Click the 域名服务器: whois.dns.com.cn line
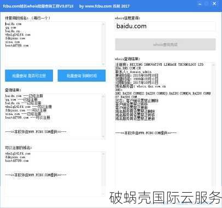 (141, 86)
